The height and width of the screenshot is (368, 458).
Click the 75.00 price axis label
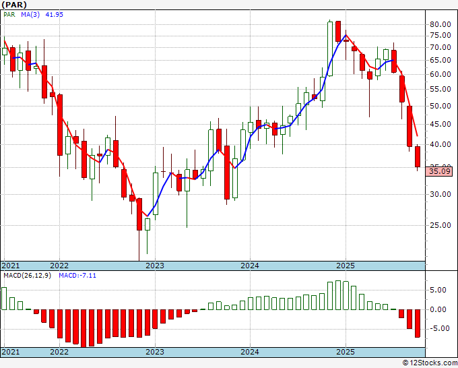[x=440, y=35]
